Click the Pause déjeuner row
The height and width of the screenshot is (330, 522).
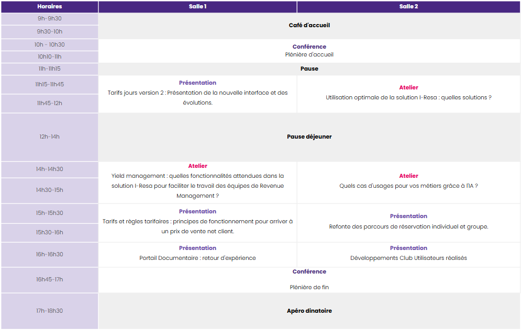(309, 136)
